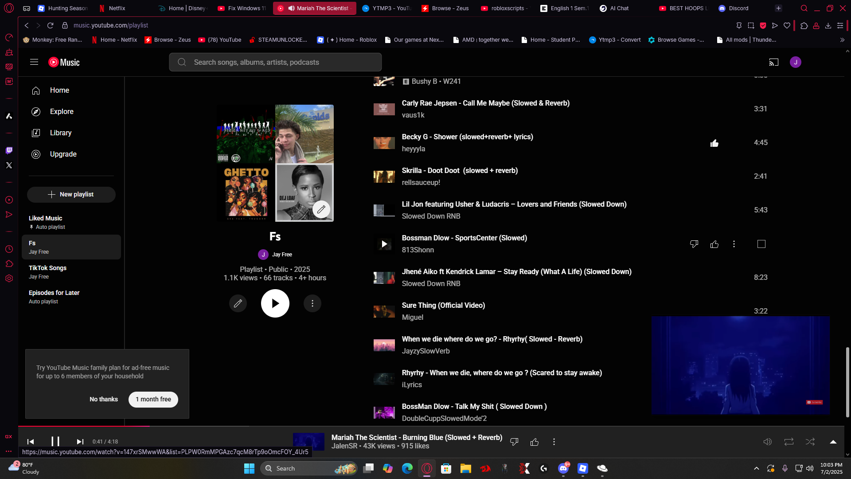Open the browser downloads icon
851x479 pixels.
point(828,25)
